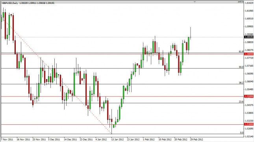Image resolution: width=254 pixels, height=142 pixels.
Task: Click the 29 Feb 2012 date label
Action: [x=197, y=139]
